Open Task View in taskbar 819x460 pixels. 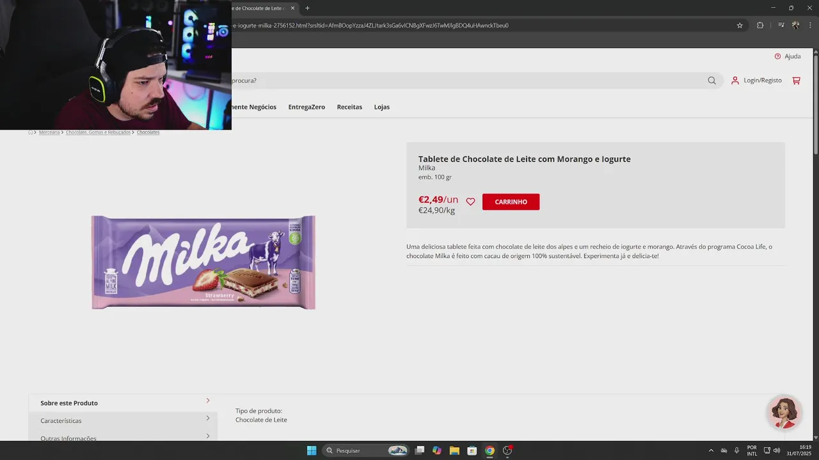420,450
